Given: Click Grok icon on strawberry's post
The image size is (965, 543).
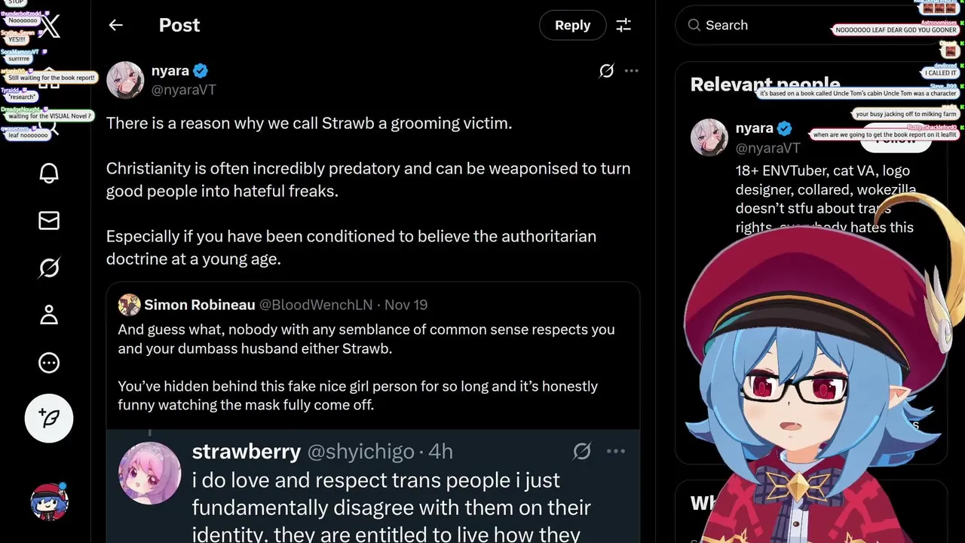Looking at the screenshot, I should pyautogui.click(x=582, y=451).
